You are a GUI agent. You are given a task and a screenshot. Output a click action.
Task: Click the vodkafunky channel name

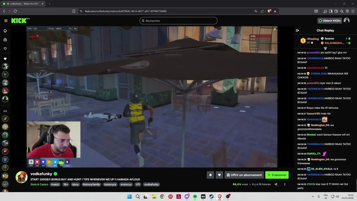(41, 174)
